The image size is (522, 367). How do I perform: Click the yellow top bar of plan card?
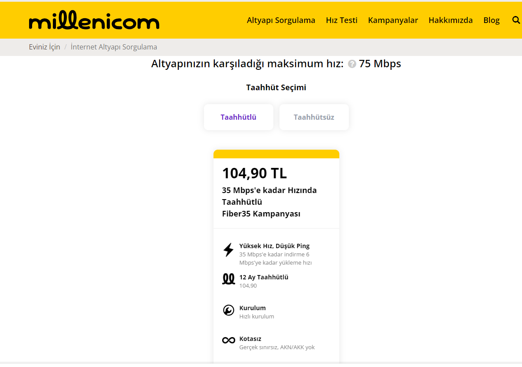tap(276, 154)
